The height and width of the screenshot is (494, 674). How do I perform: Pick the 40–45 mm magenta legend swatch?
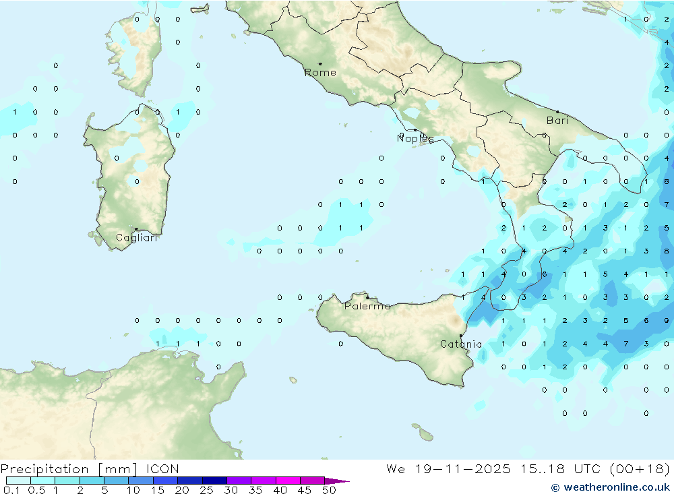288,481
